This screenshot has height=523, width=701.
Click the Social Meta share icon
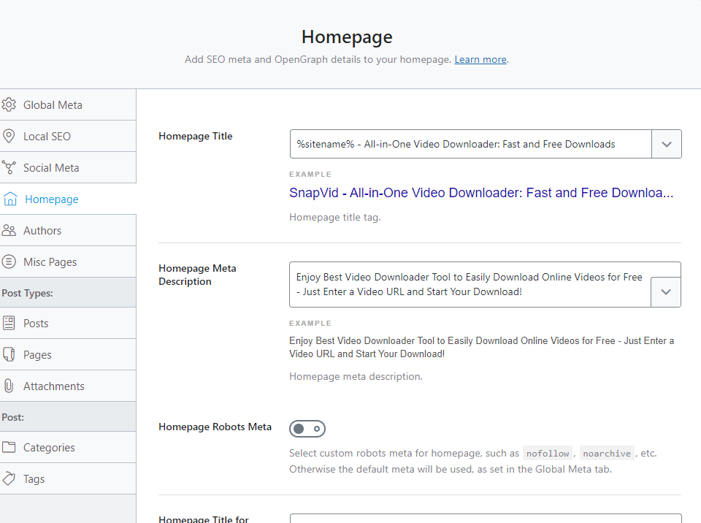(9, 167)
